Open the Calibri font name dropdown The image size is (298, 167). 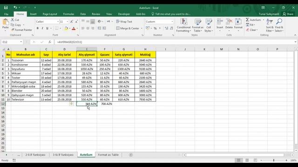pos(58,22)
